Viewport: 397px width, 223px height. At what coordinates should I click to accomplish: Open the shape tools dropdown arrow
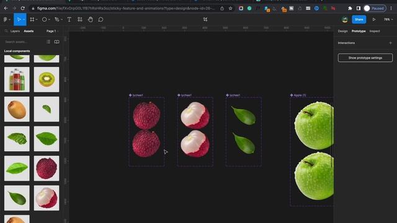(x=49, y=19)
